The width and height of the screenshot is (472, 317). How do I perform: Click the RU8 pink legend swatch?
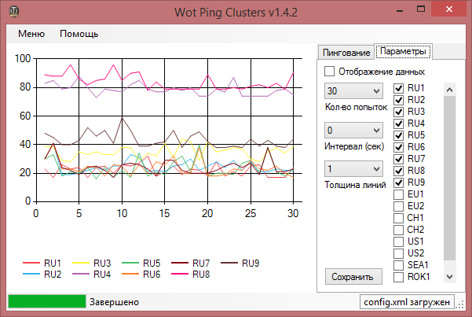coord(180,275)
